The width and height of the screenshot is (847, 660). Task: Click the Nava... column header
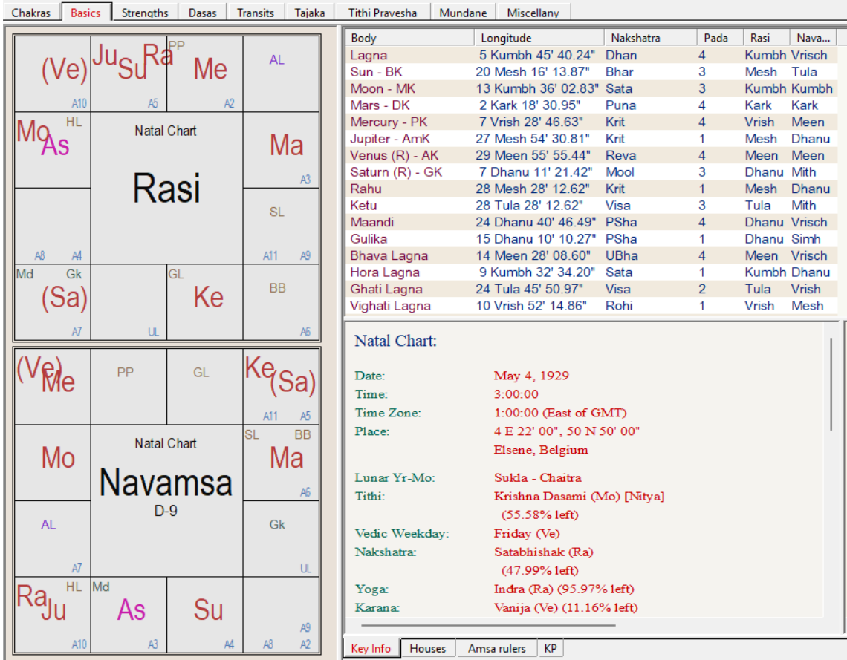click(813, 38)
